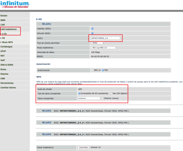Select PSK authentication radio button

[x=103, y=70]
